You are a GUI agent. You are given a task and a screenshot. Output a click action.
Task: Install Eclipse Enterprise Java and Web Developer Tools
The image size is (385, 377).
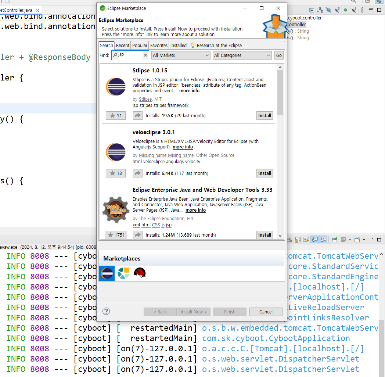(x=265, y=235)
